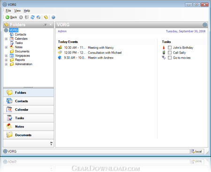
Task: Open the Meeting with Nancy event
Action: tap(101, 48)
